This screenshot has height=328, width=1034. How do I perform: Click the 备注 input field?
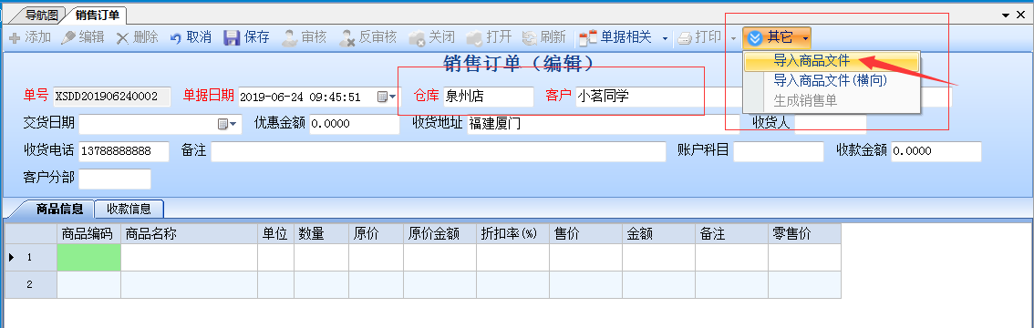coord(439,151)
